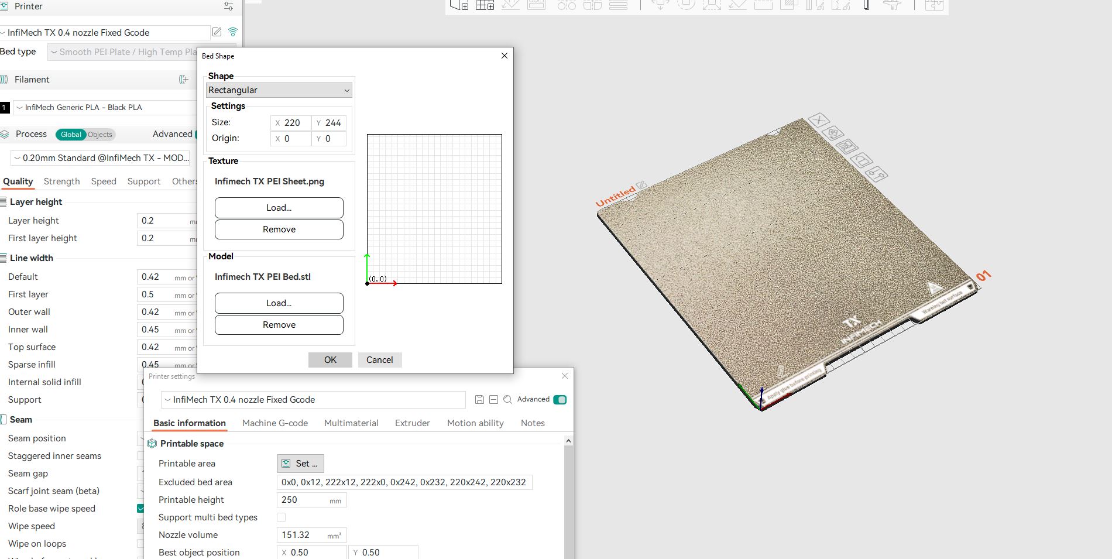
Task: Click the X icon on the build plate
Action: pos(819,121)
